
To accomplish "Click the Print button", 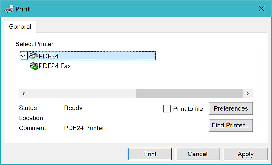I will 150,154.
